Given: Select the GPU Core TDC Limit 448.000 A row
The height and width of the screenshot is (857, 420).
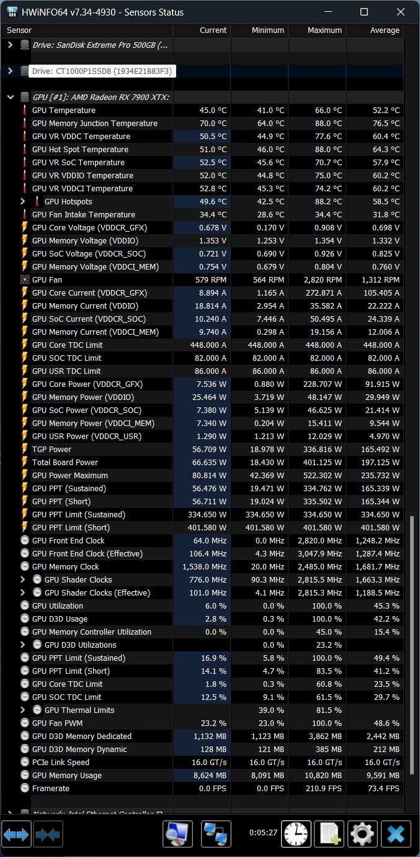Looking at the screenshot, I should (x=202, y=345).
